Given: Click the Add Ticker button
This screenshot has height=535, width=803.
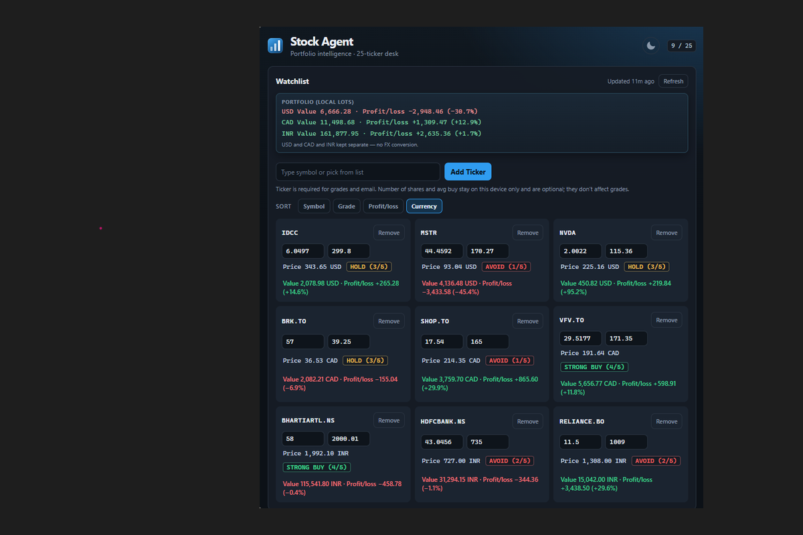Looking at the screenshot, I should (x=468, y=172).
